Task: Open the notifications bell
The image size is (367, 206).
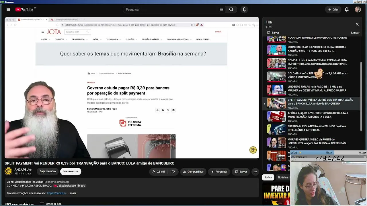Action: click(347, 9)
